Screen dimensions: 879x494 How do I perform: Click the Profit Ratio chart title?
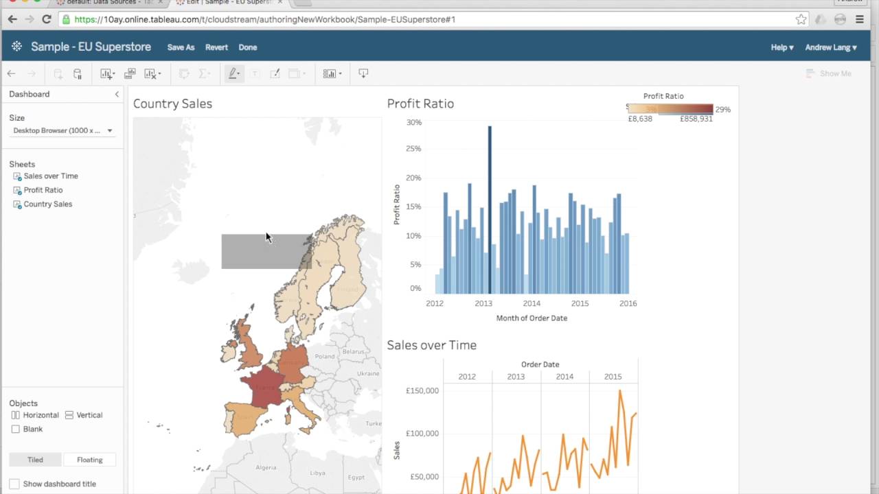(420, 104)
